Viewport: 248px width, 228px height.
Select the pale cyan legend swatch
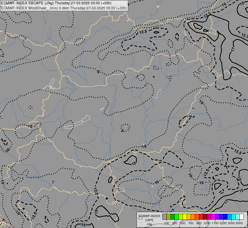pyautogui.click(x=237, y=217)
